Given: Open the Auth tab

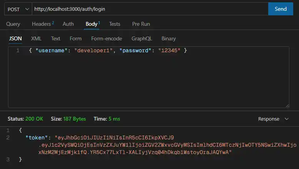Looking at the screenshot, I should pyautogui.click(x=68, y=24).
